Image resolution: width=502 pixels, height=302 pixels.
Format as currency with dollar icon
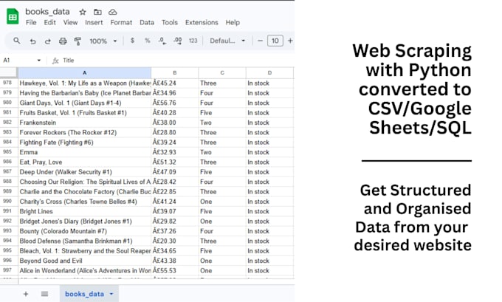coord(132,41)
